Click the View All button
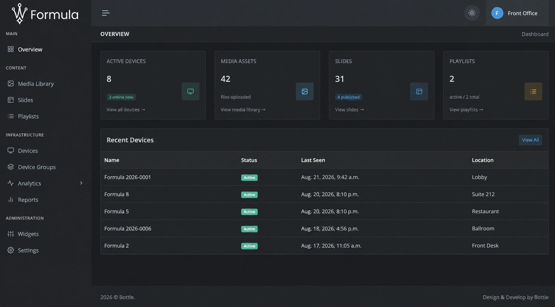Screen dimensions: 555x307 coord(530,140)
